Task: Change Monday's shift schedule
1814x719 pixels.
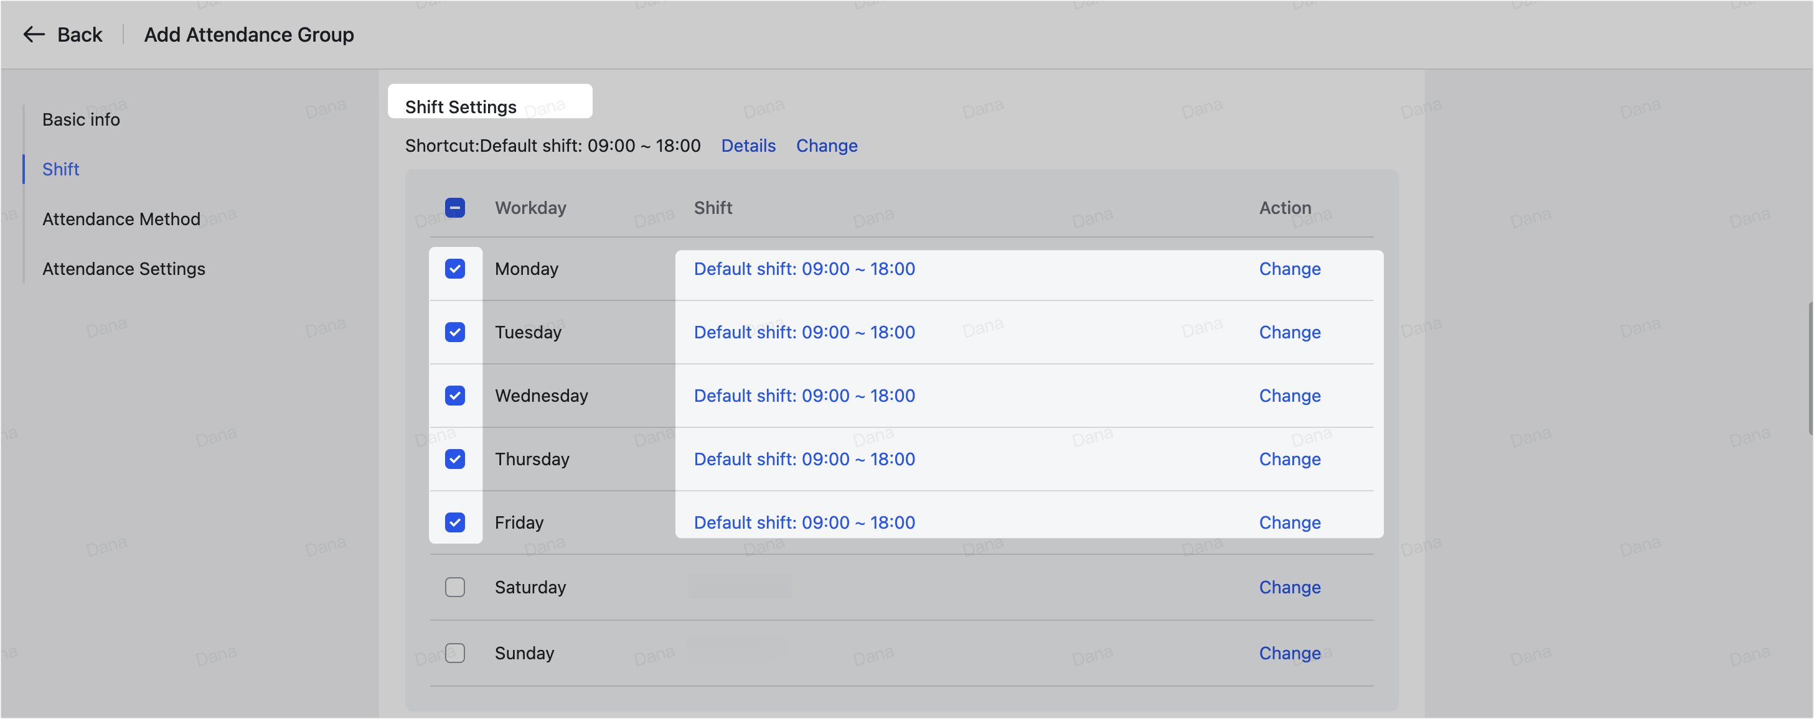Action: pyautogui.click(x=1289, y=269)
